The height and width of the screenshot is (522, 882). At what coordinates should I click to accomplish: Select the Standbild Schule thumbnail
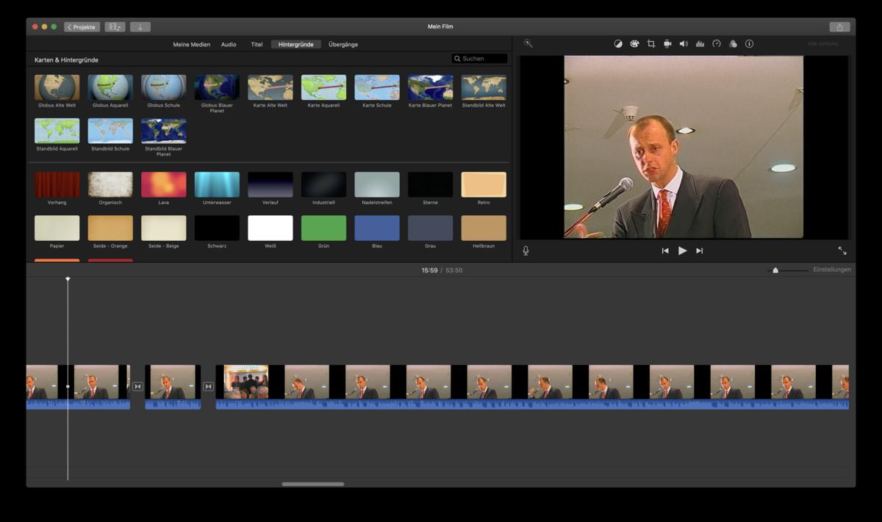pyautogui.click(x=110, y=131)
